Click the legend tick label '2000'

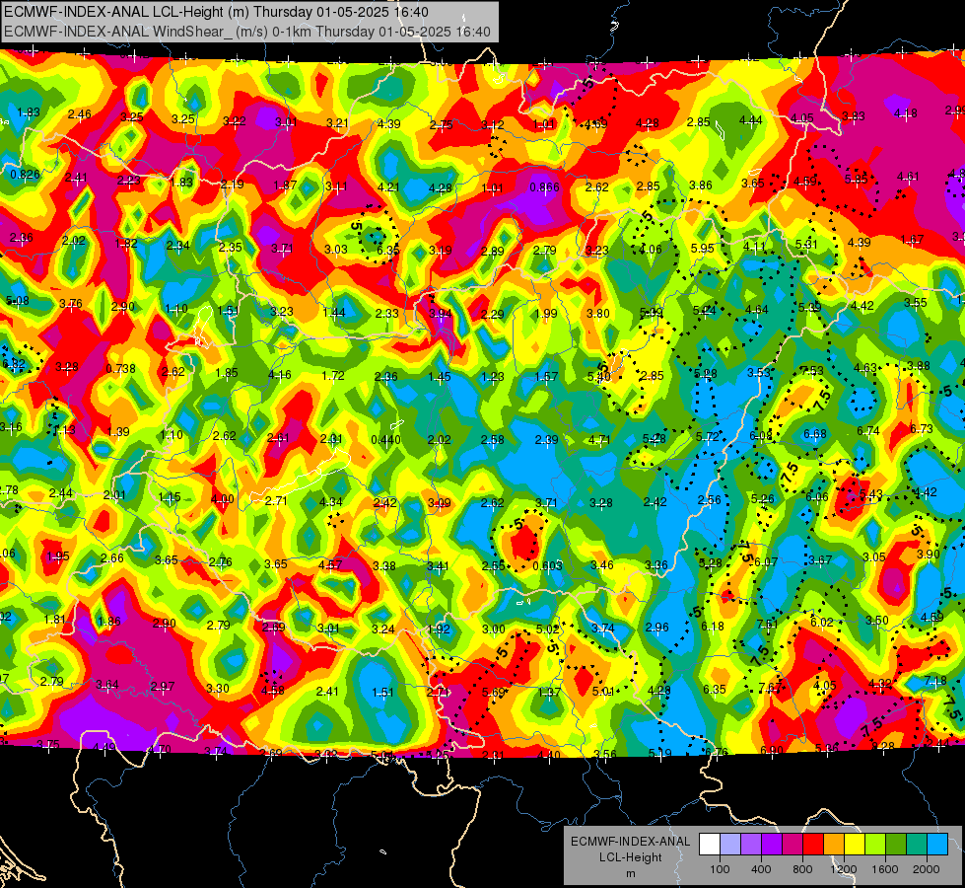point(927,869)
